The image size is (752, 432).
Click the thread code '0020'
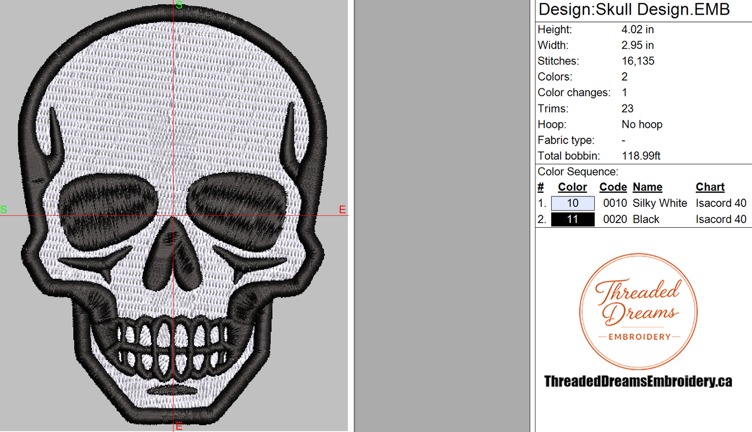[x=615, y=219]
